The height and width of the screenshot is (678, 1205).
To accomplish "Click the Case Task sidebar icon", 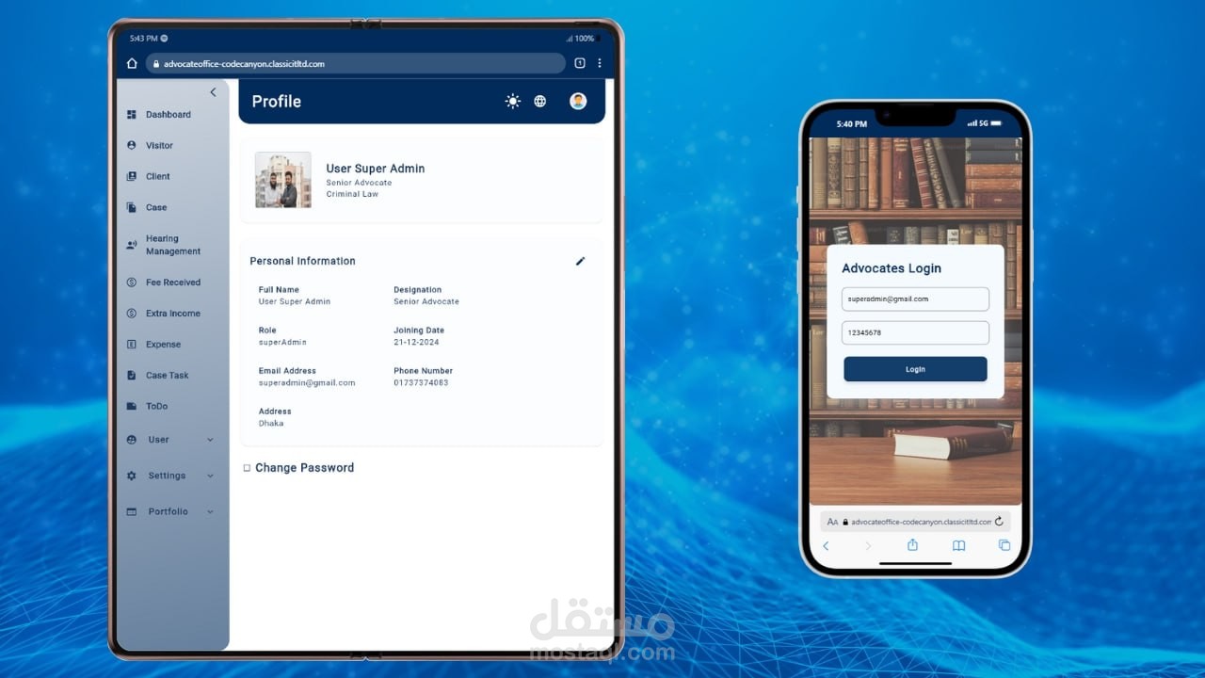I will [132, 376].
